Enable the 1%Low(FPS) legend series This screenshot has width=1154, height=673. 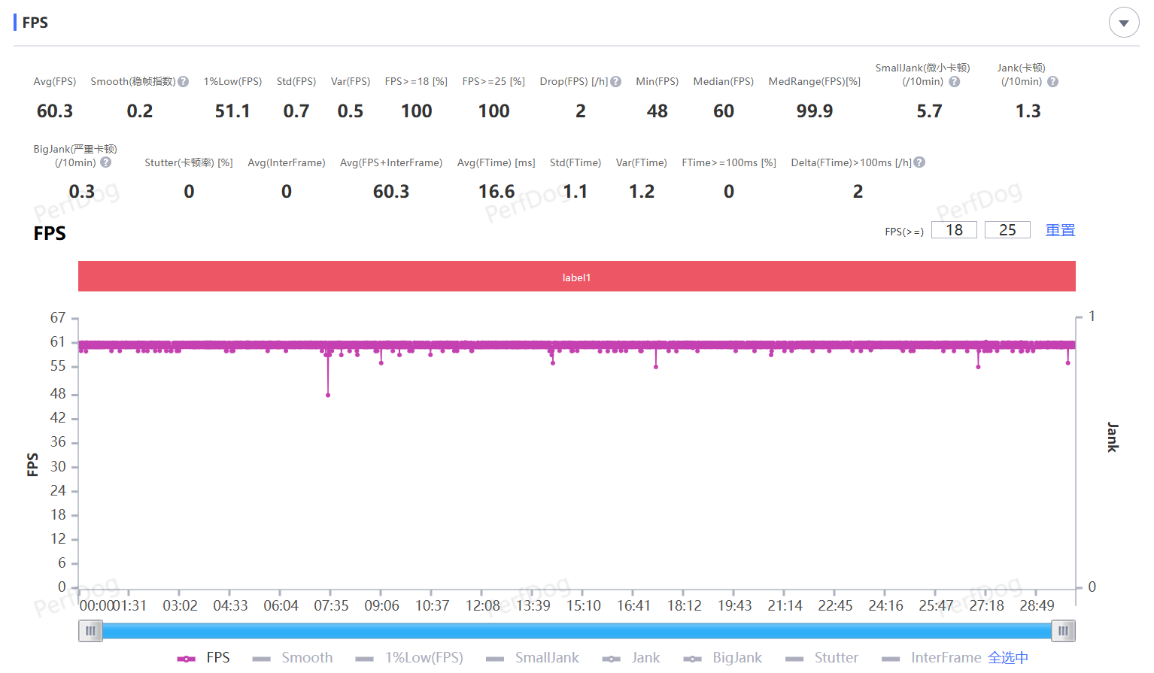[x=410, y=658]
